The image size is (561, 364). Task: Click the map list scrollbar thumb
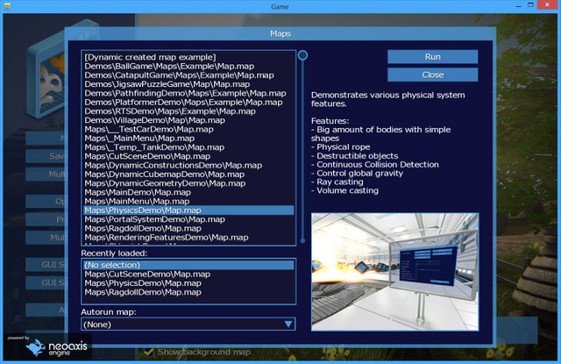302,55
